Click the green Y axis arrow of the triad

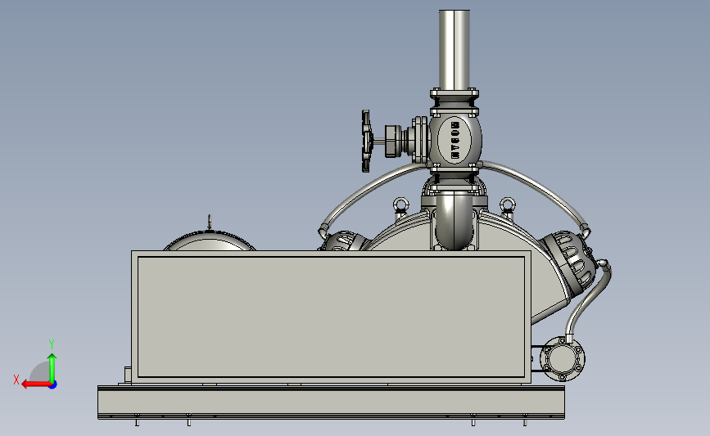(x=52, y=367)
